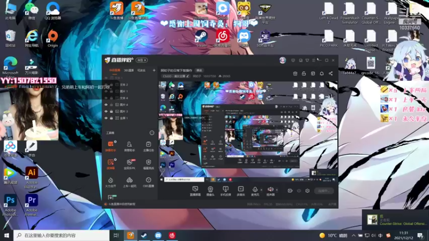Switch to the OBS直播 scene tab

click(129, 70)
